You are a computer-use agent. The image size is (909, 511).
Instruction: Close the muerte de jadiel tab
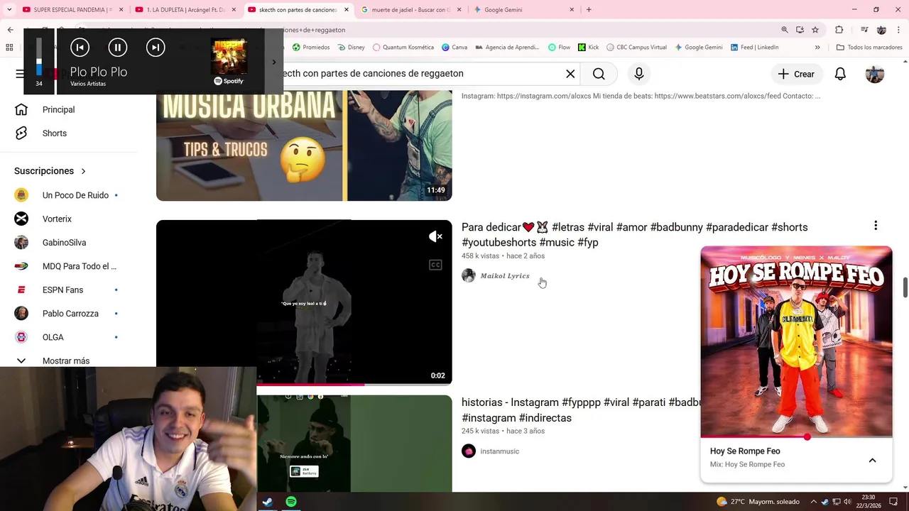[x=459, y=10]
